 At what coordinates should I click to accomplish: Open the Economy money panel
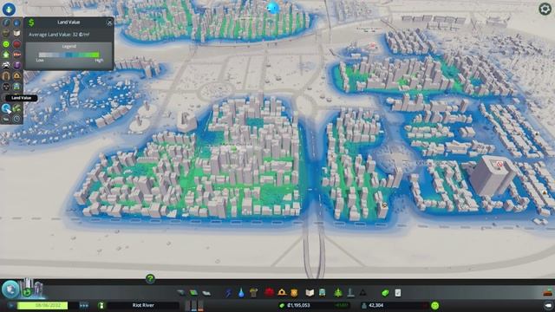pyautogui.click(x=385, y=293)
